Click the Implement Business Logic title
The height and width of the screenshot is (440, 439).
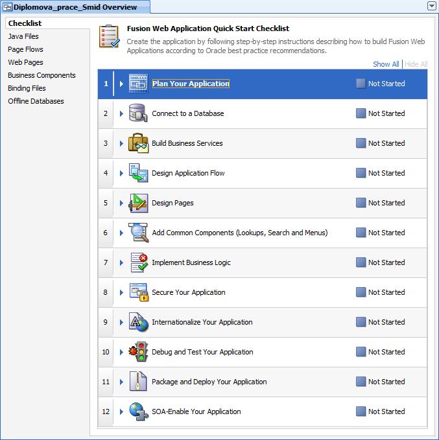tap(191, 262)
